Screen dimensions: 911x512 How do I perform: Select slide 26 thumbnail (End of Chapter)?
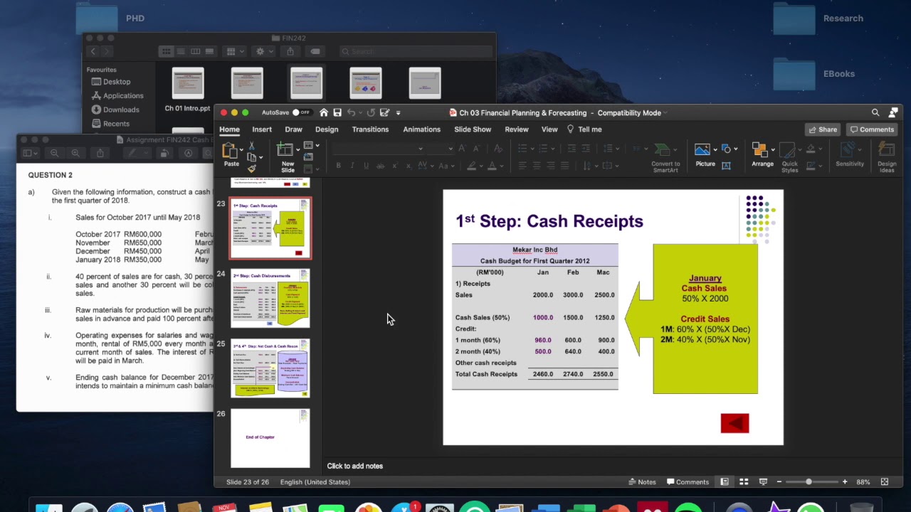[x=270, y=438]
